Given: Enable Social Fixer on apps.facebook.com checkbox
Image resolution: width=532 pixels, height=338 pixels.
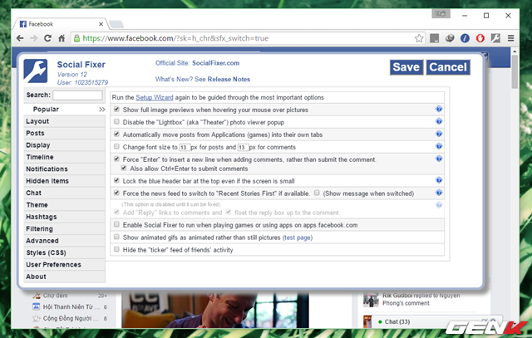Looking at the screenshot, I should pos(116,224).
